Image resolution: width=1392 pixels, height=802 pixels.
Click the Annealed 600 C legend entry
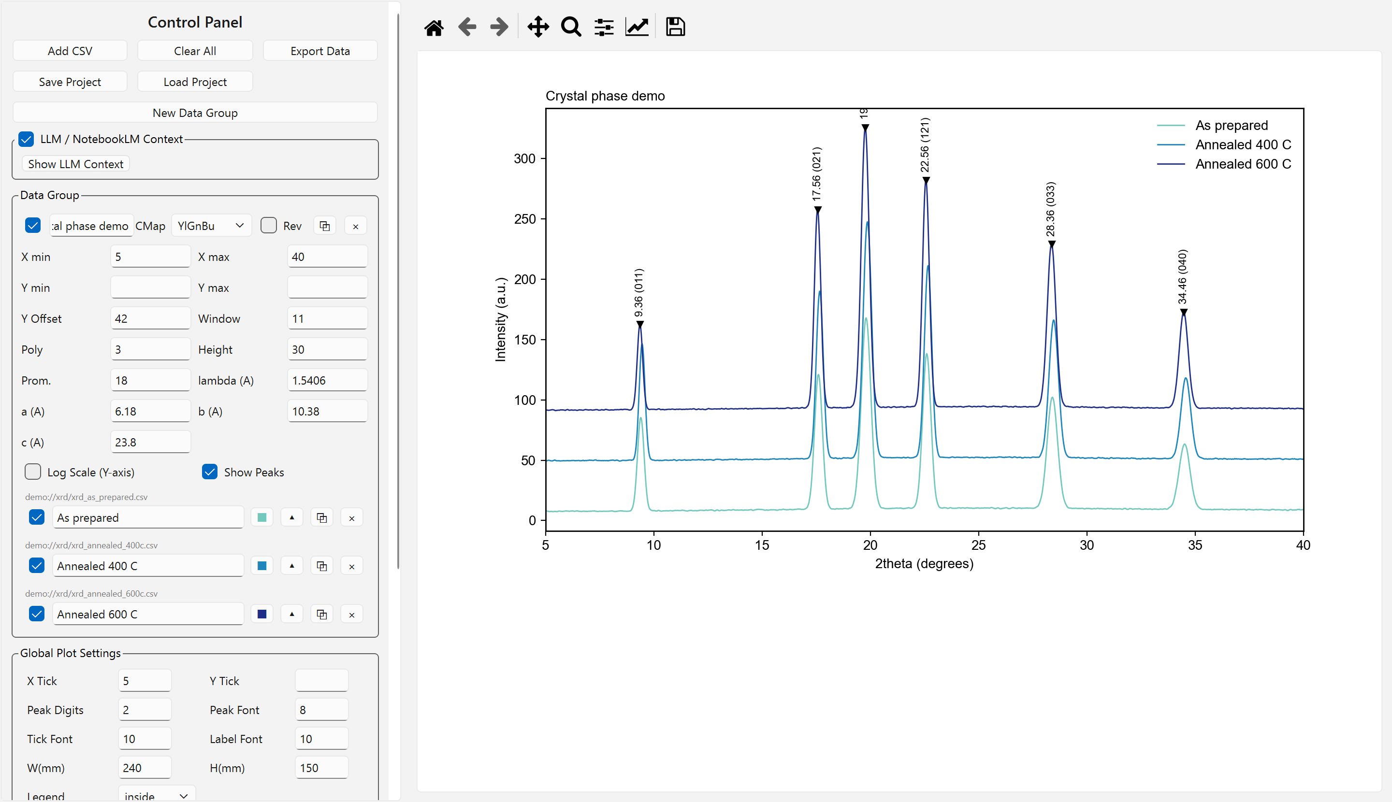(1224, 164)
